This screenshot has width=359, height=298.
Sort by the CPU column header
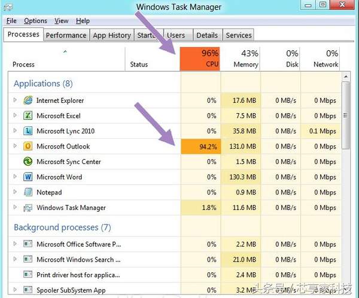[200, 59]
